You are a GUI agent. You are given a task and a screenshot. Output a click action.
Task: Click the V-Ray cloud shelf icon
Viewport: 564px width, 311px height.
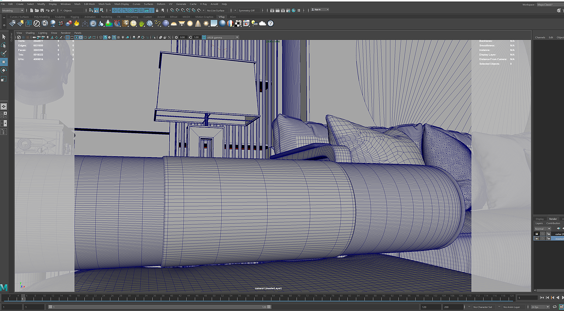point(263,23)
